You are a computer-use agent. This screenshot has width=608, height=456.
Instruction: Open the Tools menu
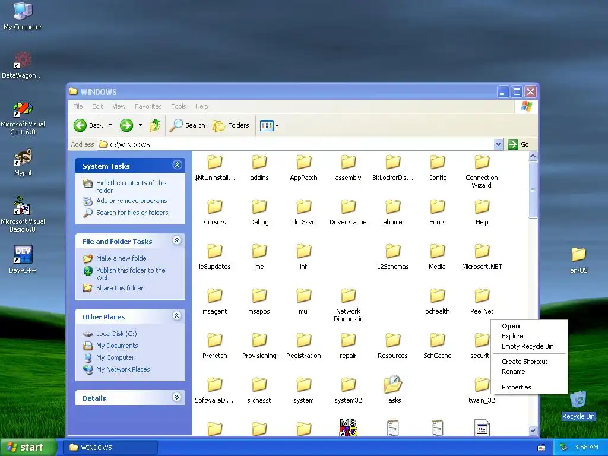click(x=178, y=106)
